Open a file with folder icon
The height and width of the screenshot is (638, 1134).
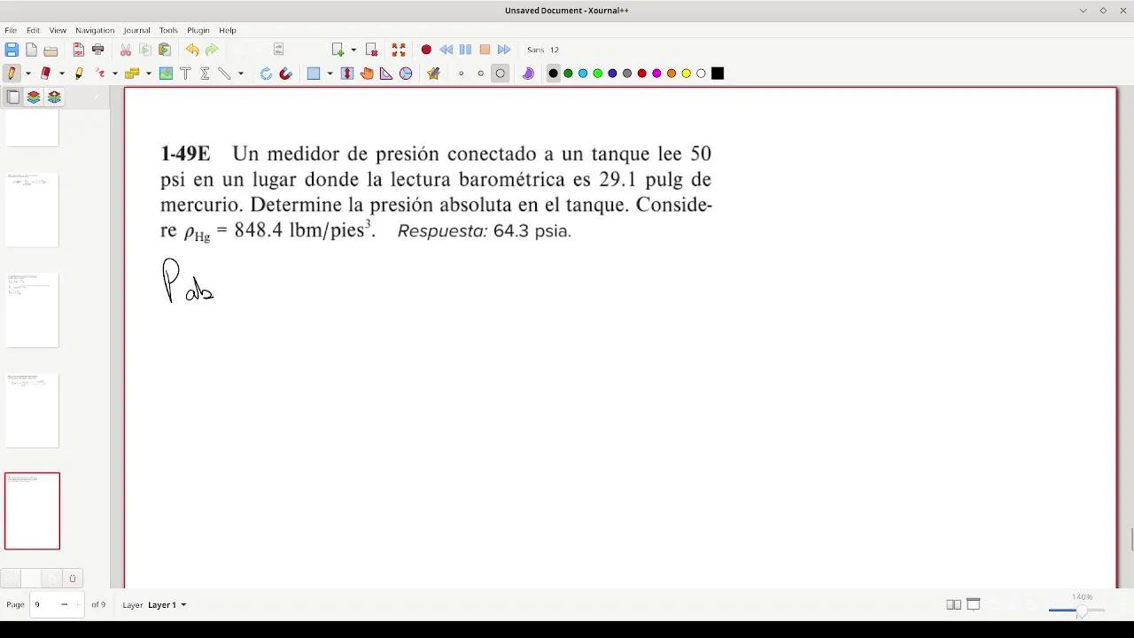50,50
